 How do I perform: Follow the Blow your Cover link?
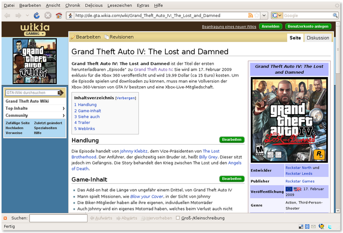[x=146, y=196]
